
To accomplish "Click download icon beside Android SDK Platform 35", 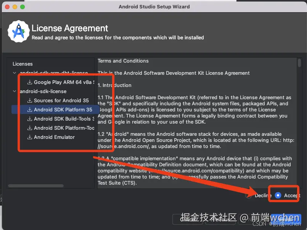I will click(x=30, y=109).
